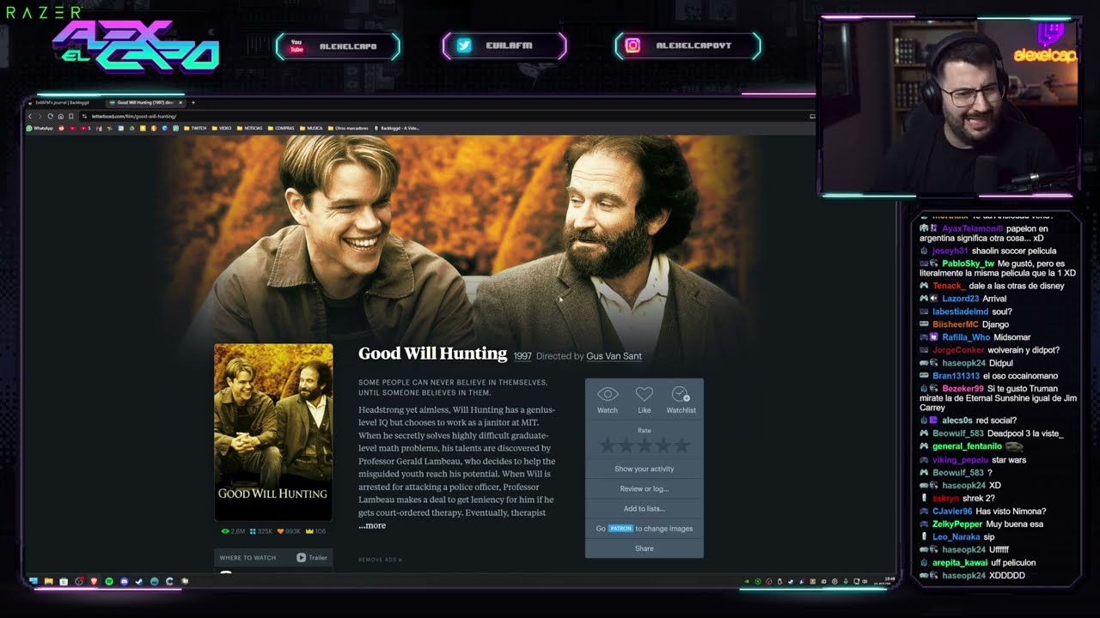Viewport: 1100px width, 618px height.
Task: Click the YouTube ALEXELCAPO banner
Action: (338, 46)
